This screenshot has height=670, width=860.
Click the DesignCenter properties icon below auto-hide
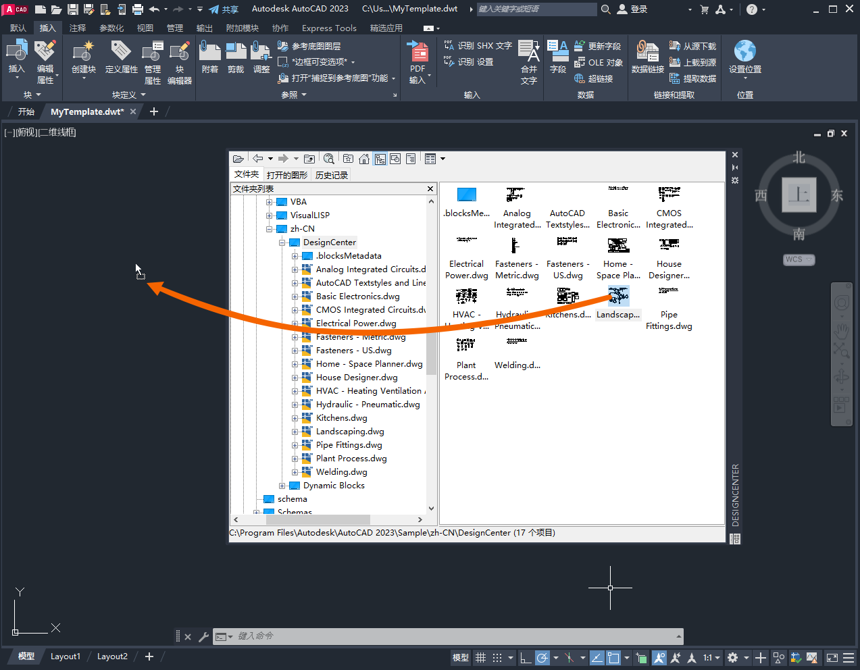[x=735, y=180]
